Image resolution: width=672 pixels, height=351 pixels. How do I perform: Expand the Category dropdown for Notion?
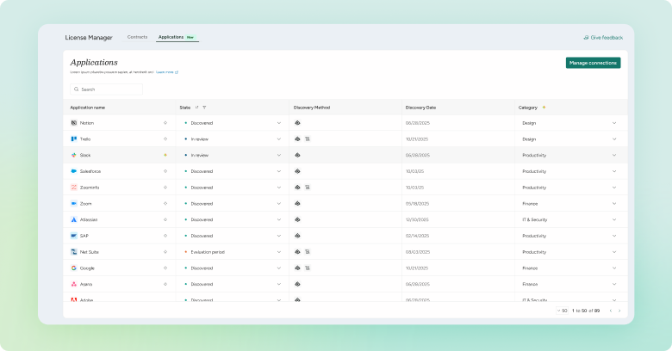pos(614,123)
